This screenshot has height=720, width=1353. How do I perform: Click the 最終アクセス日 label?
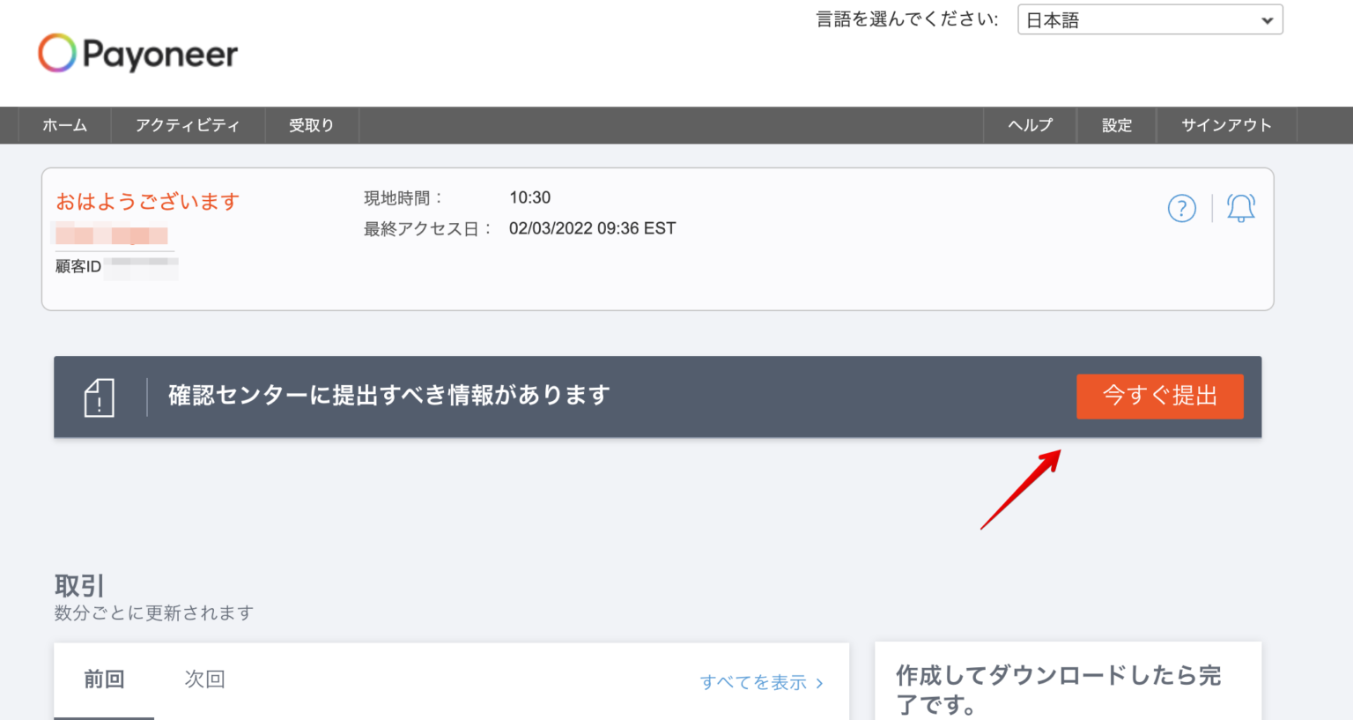point(428,229)
